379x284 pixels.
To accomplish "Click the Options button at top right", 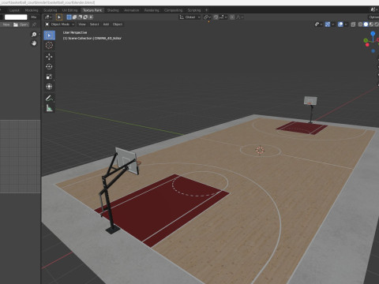I will (x=373, y=17).
